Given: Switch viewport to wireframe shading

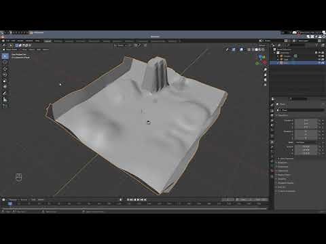Looking at the screenshot, I should (253, 49).
